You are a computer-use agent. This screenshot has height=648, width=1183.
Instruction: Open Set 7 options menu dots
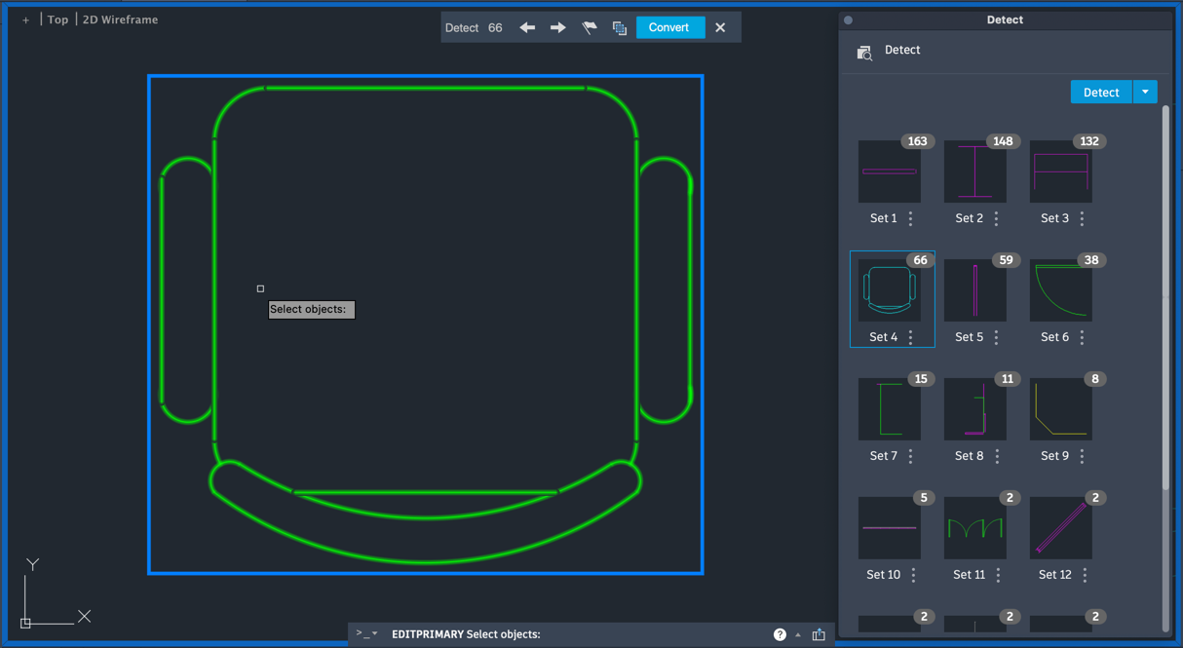[x=911, y=456]
